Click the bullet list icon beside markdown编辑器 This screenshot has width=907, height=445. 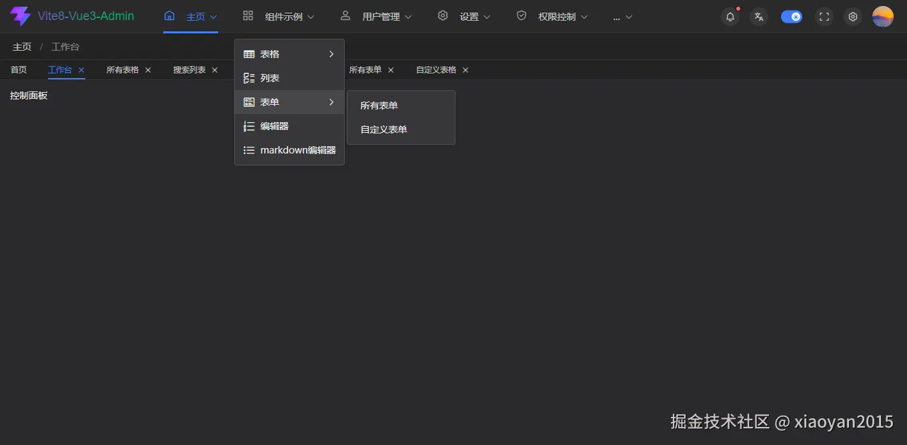point(249,150)
